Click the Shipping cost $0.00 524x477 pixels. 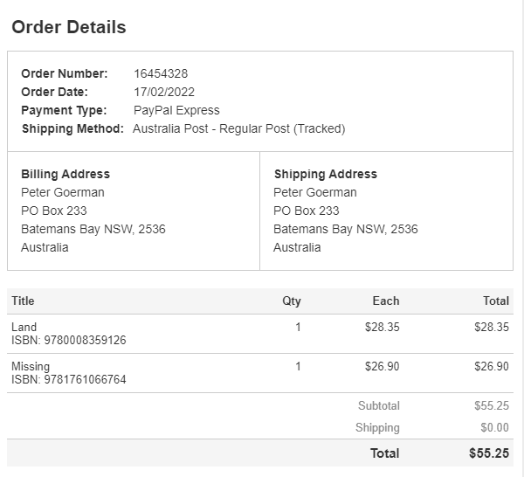[494, 427]
